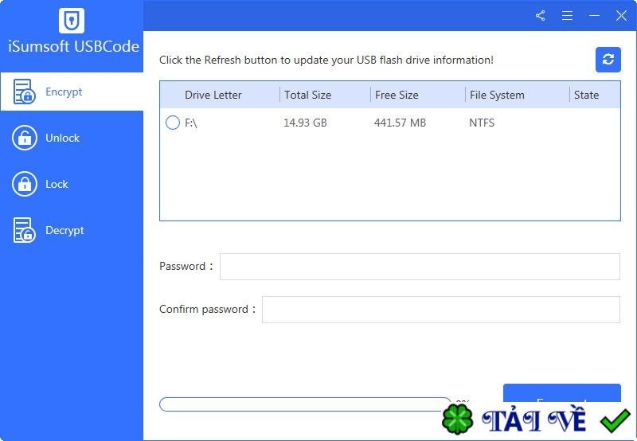Open the share options icon

tap(541, 16)
